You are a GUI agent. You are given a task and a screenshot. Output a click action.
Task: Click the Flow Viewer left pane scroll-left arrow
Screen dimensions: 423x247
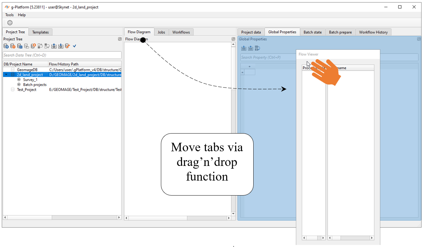pyautogui.click(x=304, y=238)
